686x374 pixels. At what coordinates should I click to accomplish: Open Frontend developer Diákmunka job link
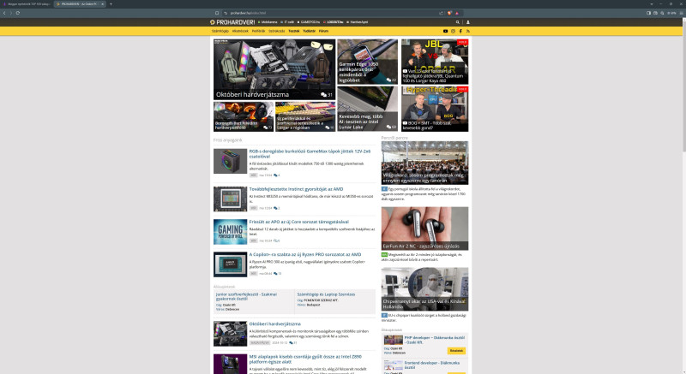(x=432, y=365)
